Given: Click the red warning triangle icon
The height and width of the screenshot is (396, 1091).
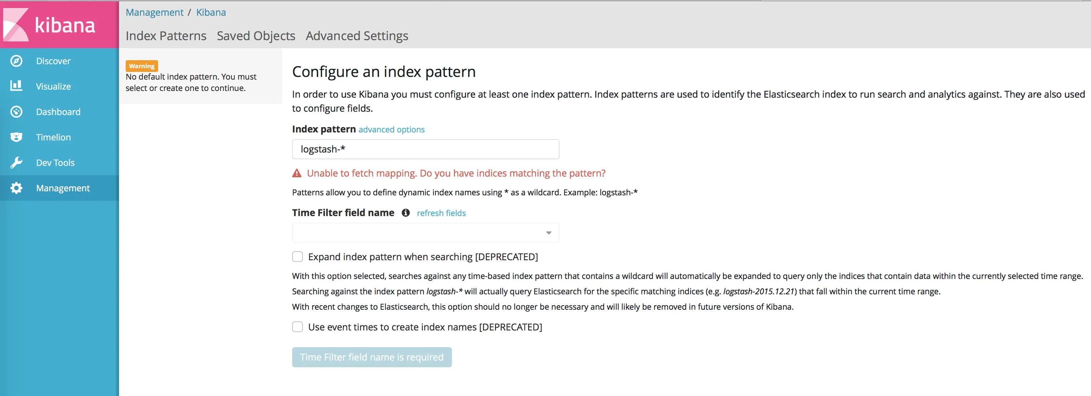Looking at the screenshot, I should click(297, 173).
